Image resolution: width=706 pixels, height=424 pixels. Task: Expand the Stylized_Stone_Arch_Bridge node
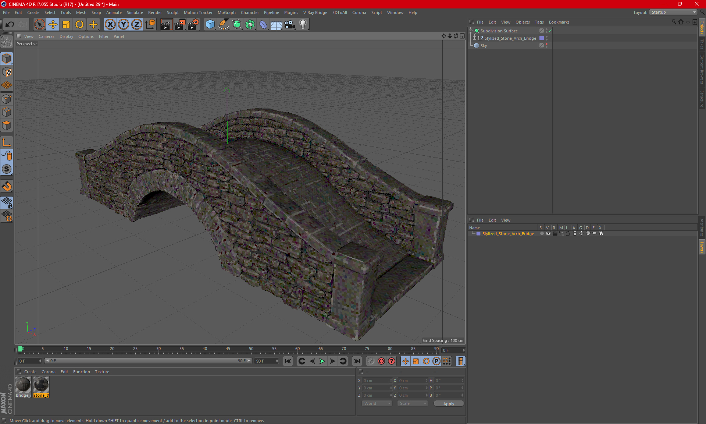click(x=475, y=38)
